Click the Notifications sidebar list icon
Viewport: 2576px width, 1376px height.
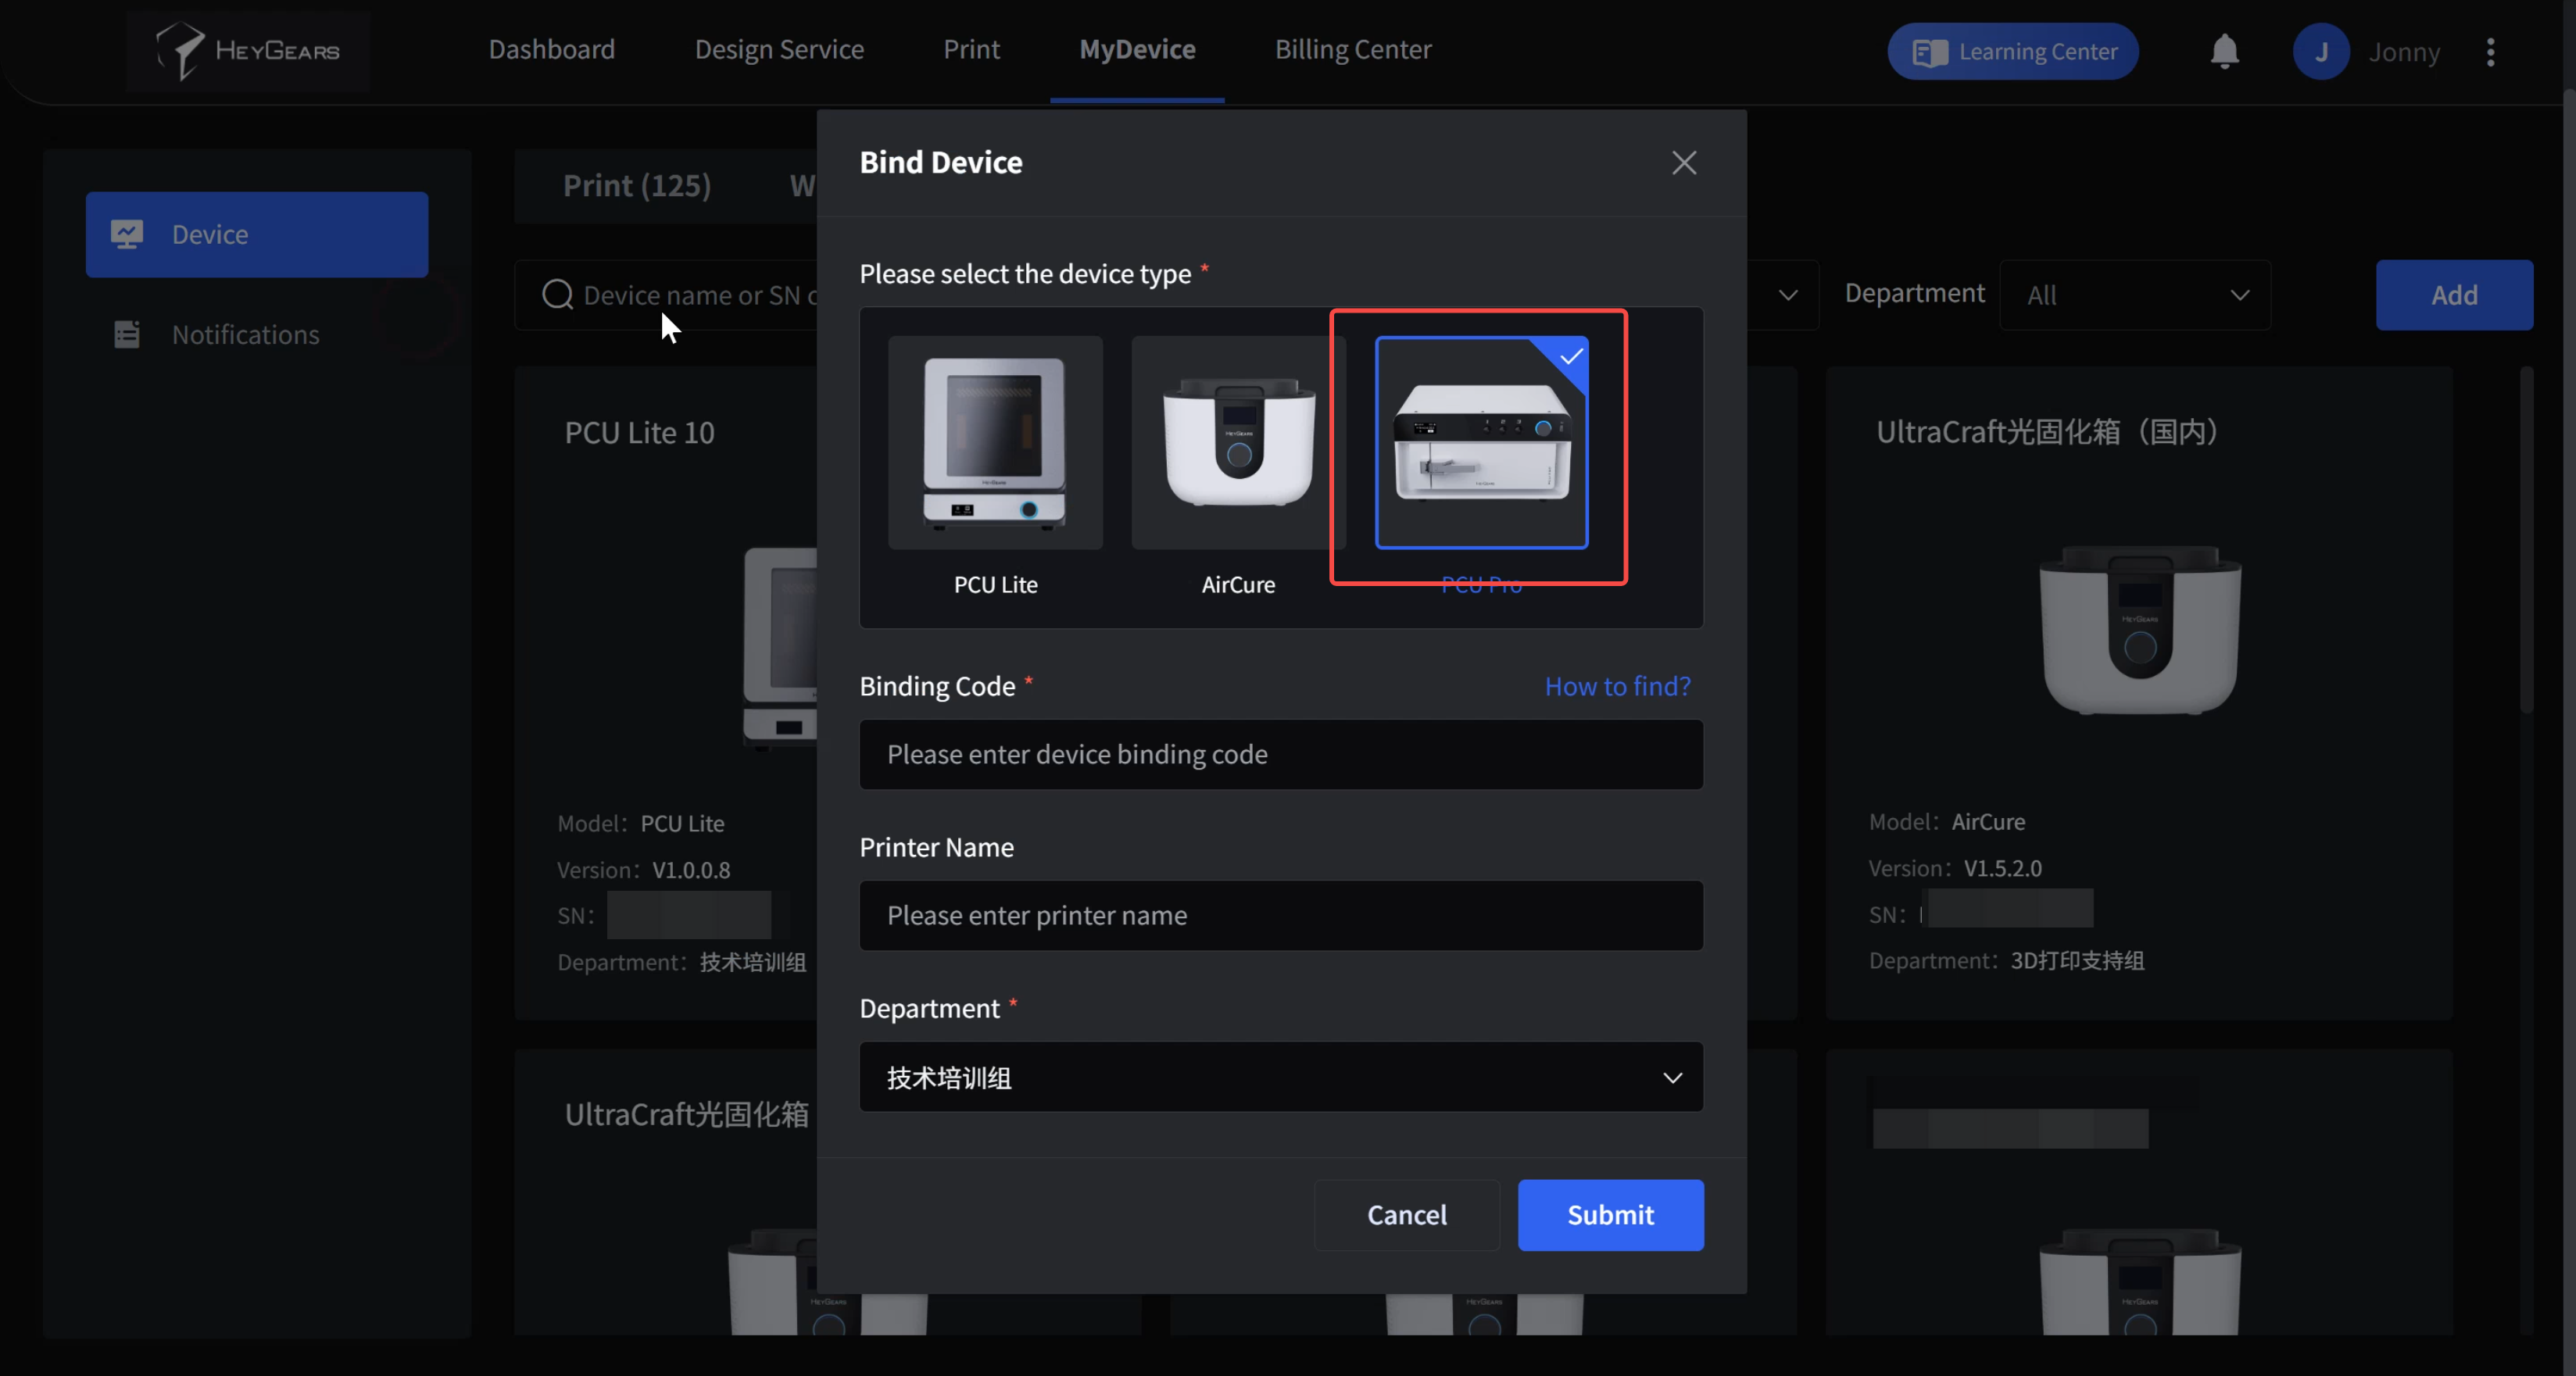pos(127,334)
